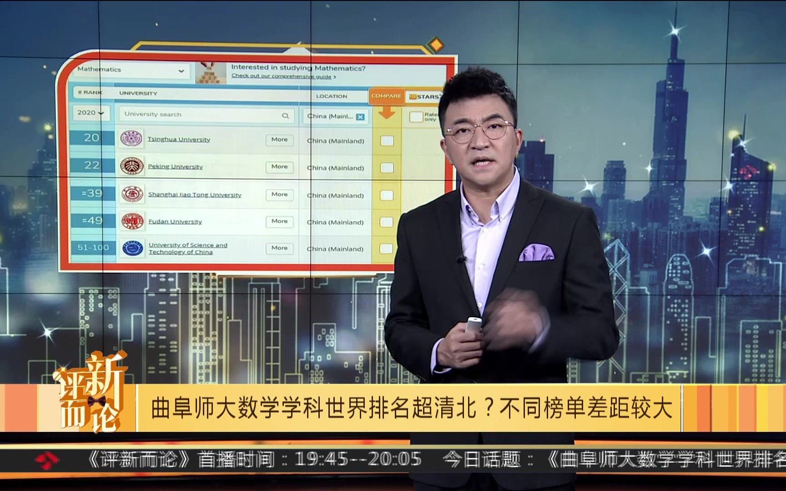Image resolution: width=786 pixels, height=491 pixels.
Task: Click the Tsinghua University logo
Action: click(x=132, y=139)
